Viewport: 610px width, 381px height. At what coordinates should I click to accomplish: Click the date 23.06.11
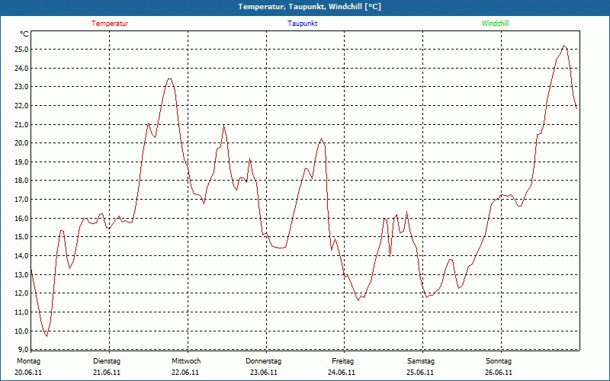coord(263,373)
